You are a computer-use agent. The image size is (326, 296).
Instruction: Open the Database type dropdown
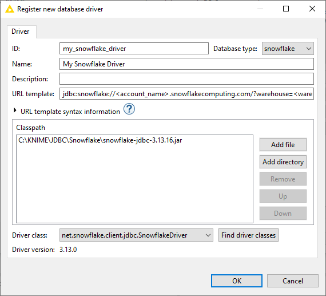[288, 49]
